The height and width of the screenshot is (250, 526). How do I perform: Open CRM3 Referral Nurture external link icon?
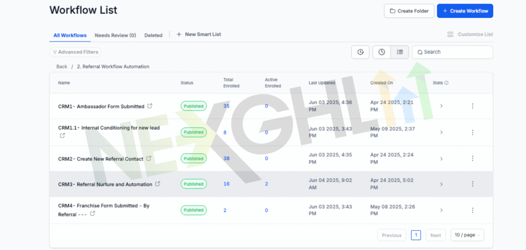click(x=158, y=184)
